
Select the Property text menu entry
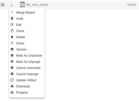[x=22, y=93]
